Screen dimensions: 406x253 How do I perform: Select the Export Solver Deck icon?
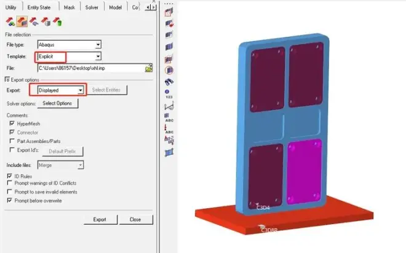coord(22,22)
